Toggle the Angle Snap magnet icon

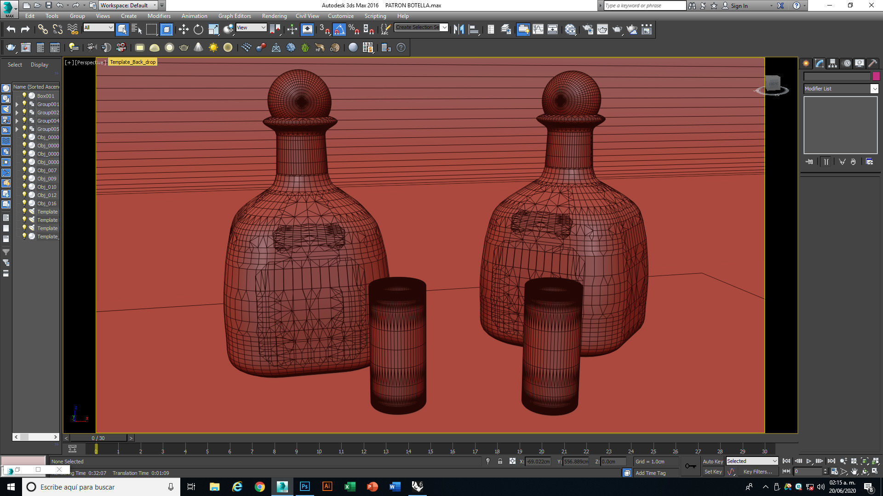pyautogui.click(x=339, y=29)
